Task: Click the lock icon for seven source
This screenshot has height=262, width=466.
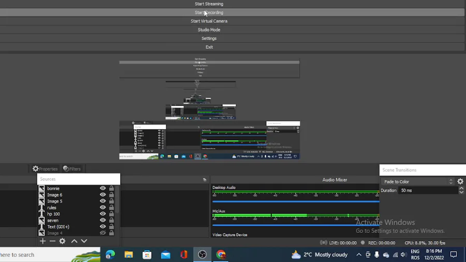Action: click(111, 220)
